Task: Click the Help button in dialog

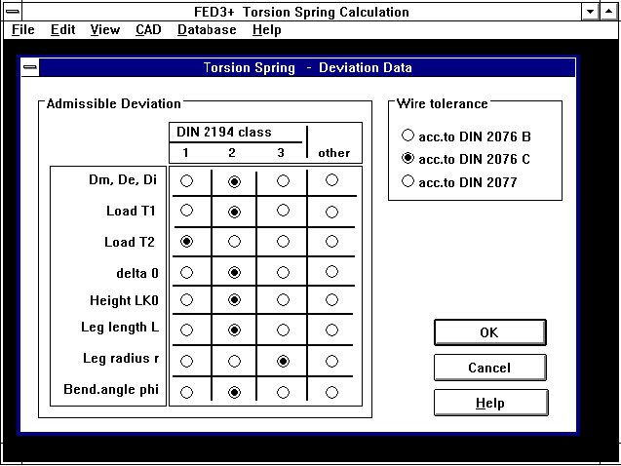Action: pyautogui.click(x=489, y=403)
